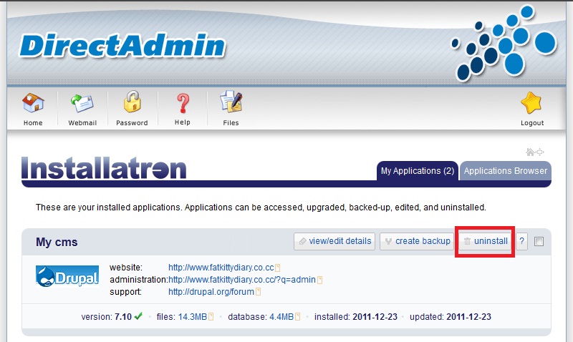Image resolution: width=573 pixels, height=342 pixels.
Task: Click the Logout star icon
Action: point(531,103)
